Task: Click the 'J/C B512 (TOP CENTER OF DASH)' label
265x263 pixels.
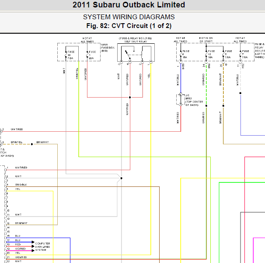Action: tap(194, 100)
